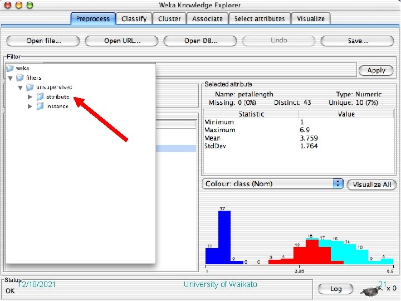Select the attribute tree label
This screenshot has width=401, height=301.
pos(57,97)
